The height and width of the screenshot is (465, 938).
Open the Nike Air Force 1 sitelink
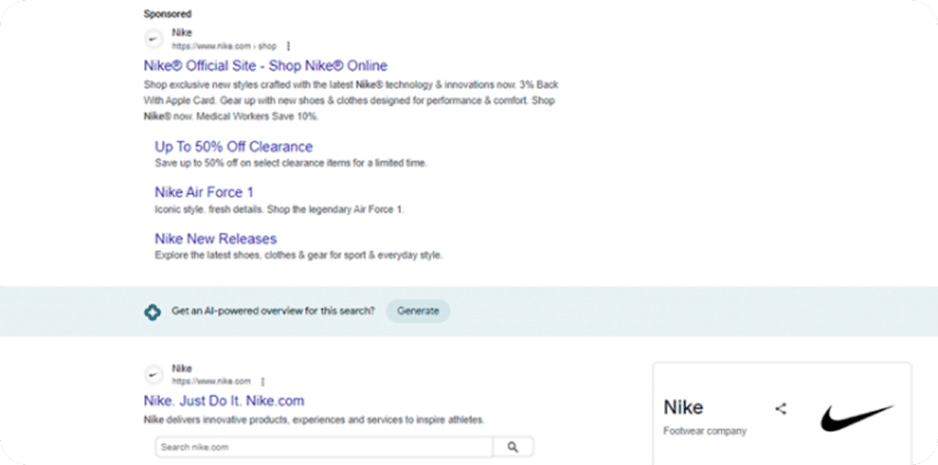(x=204, y=192)
